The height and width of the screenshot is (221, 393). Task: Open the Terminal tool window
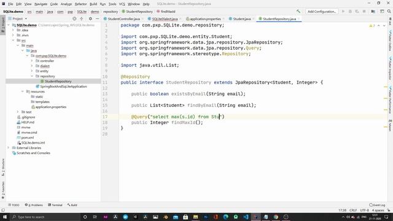coord(55,205)
